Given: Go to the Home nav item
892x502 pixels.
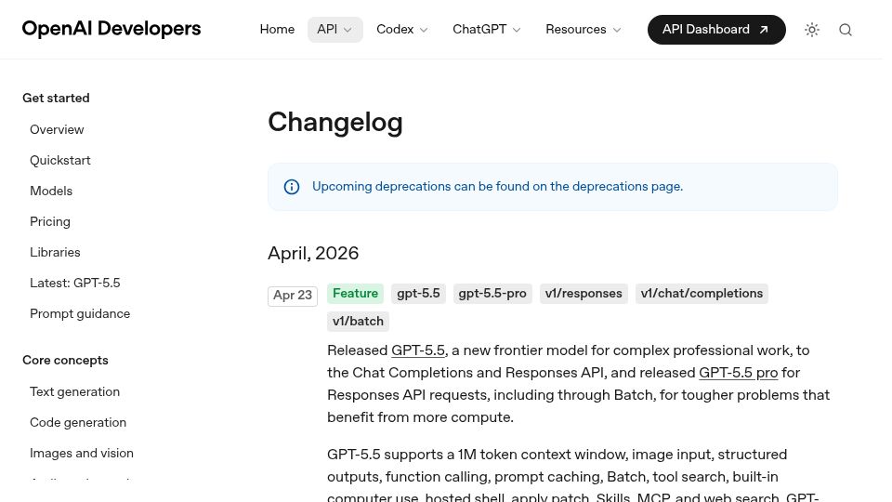Looking at the screenshot, I should point(277,30).
